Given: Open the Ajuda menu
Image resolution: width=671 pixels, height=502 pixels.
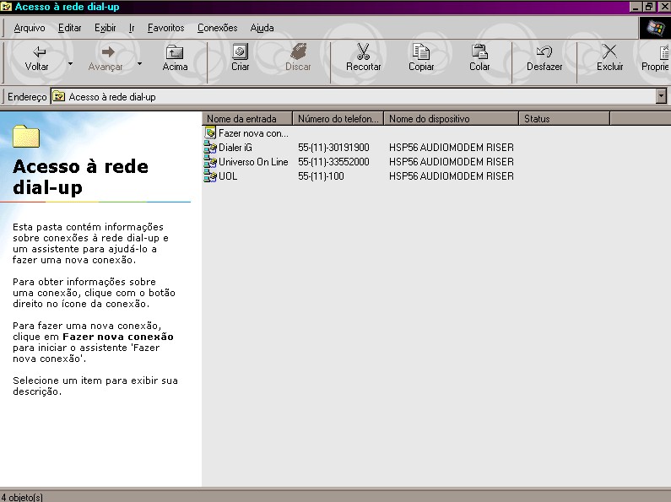Looking at the screenshot, I should pyautogui.click(x=262, y=28).
